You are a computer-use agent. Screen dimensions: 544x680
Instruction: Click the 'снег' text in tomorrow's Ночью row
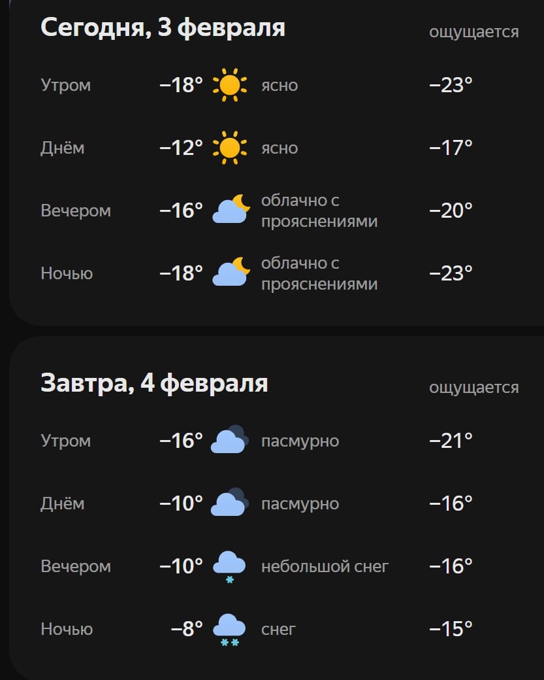[278, 629]
